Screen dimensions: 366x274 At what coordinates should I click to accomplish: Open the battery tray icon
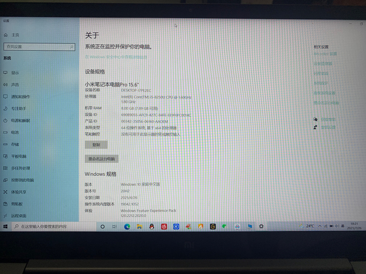(x=331, y=226)
